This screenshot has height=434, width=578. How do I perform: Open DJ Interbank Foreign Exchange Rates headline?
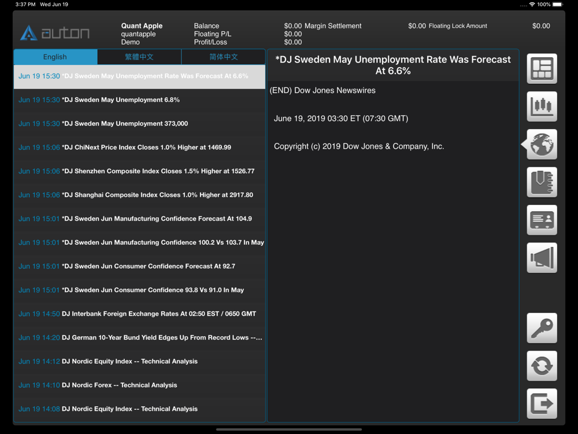(x=139, y=314)
